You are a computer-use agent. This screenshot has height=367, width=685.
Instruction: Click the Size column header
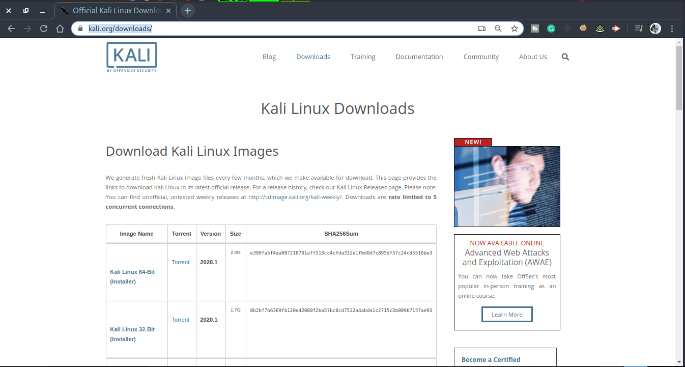click(x=236, y=234)
